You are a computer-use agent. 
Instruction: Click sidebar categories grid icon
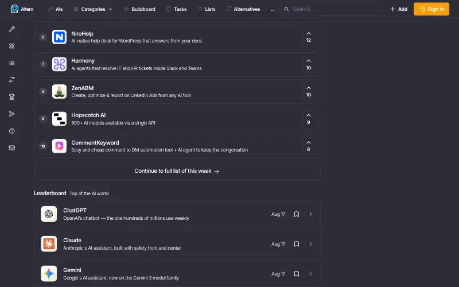pyautogui.click(x=11, y=46)
